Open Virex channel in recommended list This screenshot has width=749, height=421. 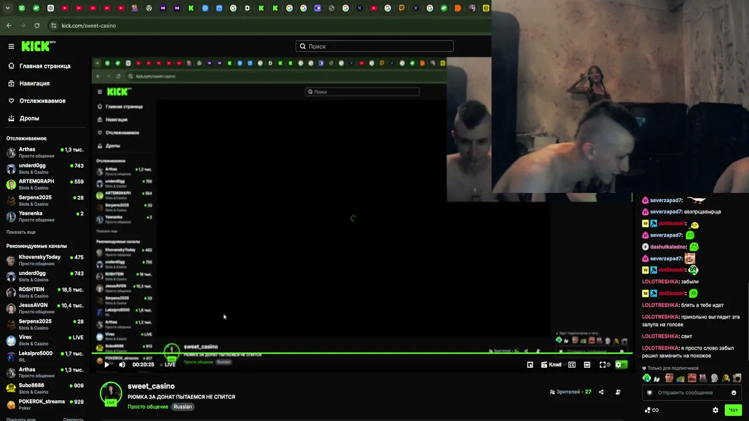45,340
